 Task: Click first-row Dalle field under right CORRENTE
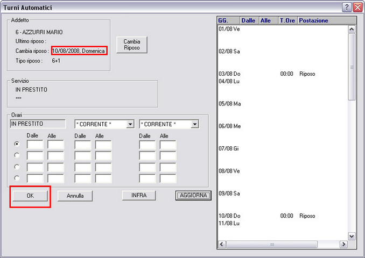click(147, 145)
